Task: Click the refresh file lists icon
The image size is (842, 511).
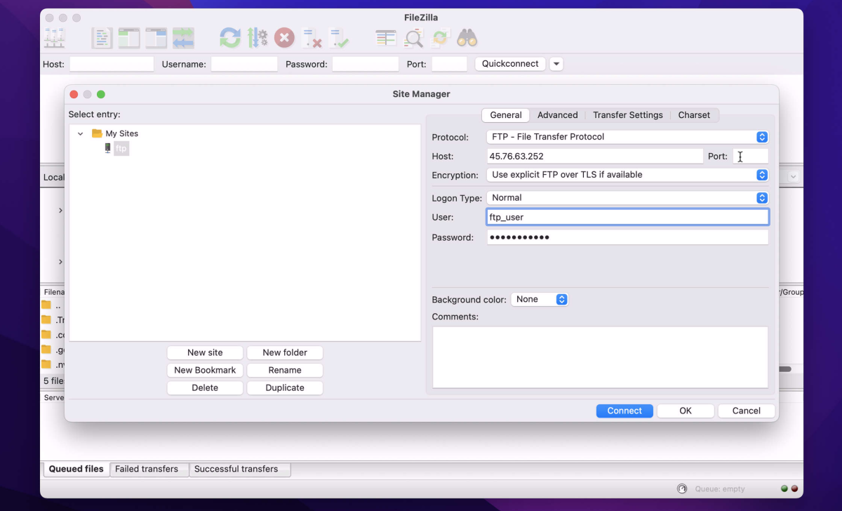Action: 230,38
